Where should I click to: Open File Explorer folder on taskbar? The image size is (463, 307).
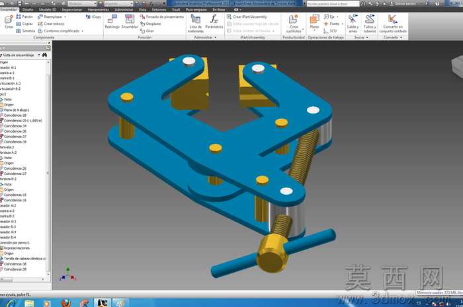click(29, 303)
